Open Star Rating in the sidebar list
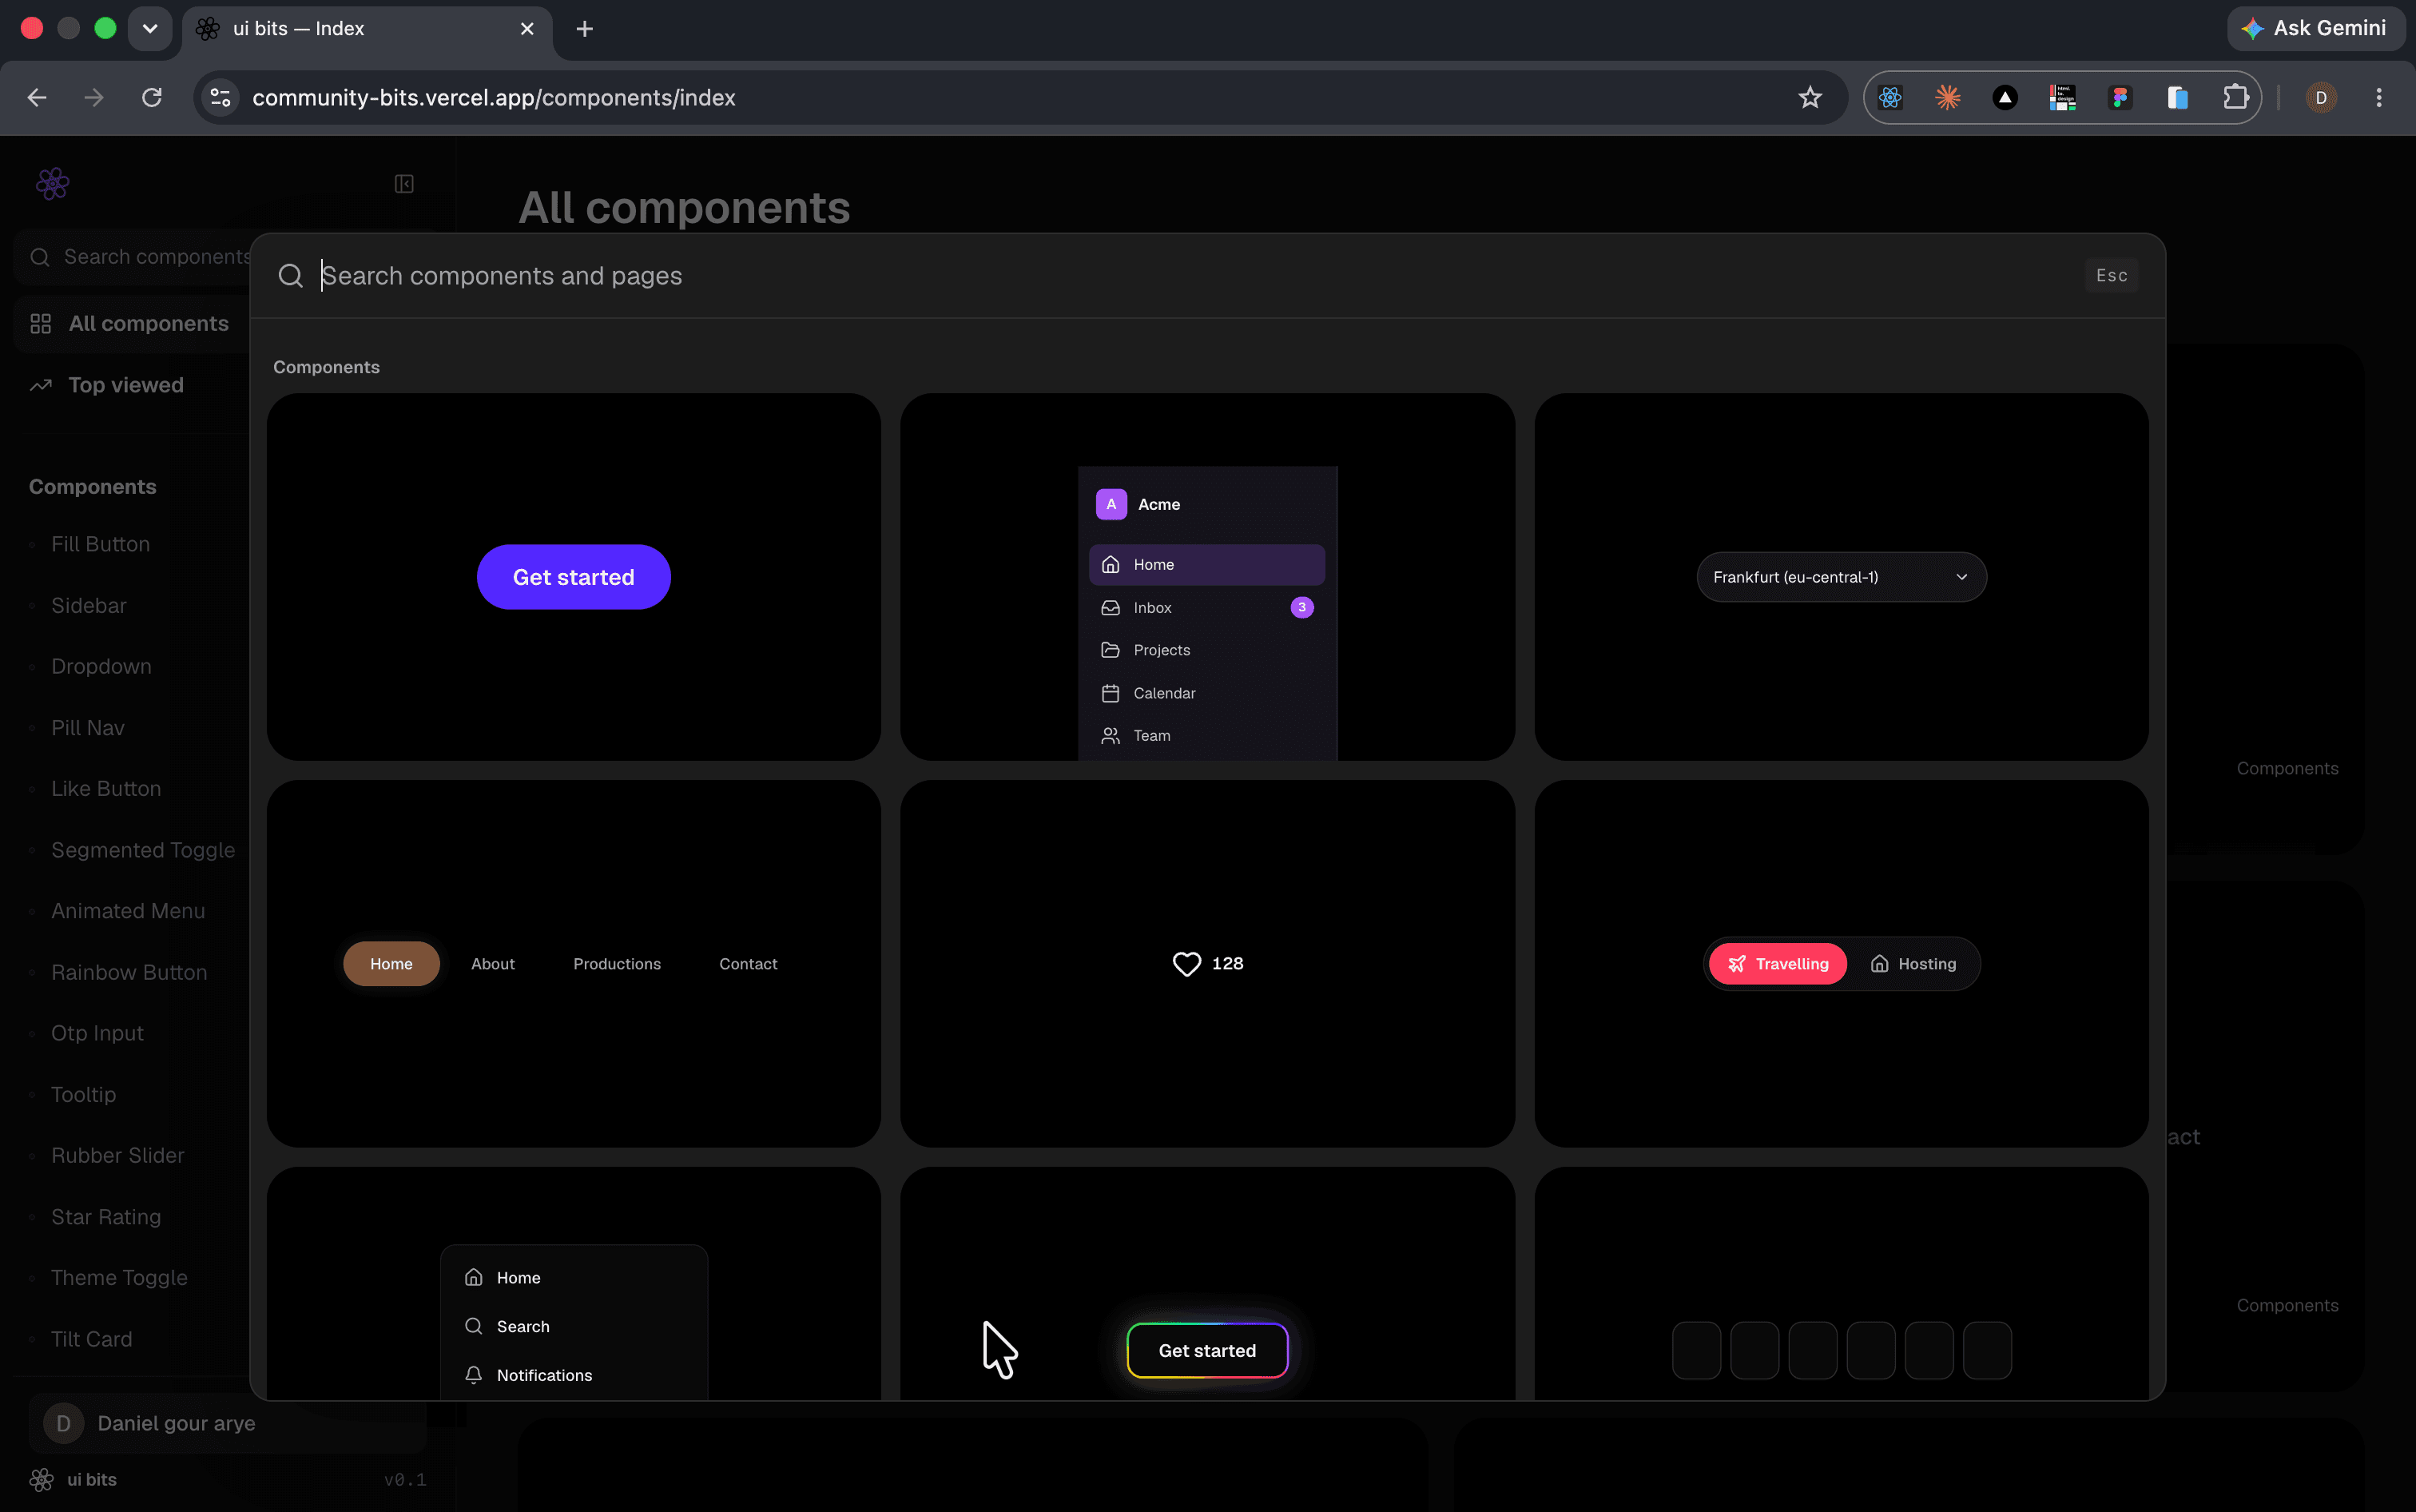2416x1512 pixels. (x=106, y=1217)
